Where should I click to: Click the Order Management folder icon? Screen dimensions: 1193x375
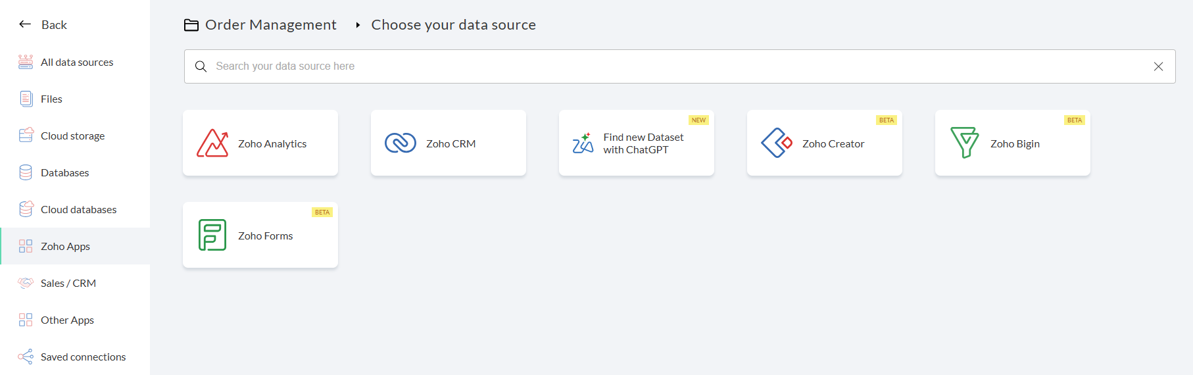click(191, 25)
